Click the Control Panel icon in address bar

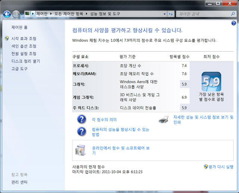[x=27, y=13]
